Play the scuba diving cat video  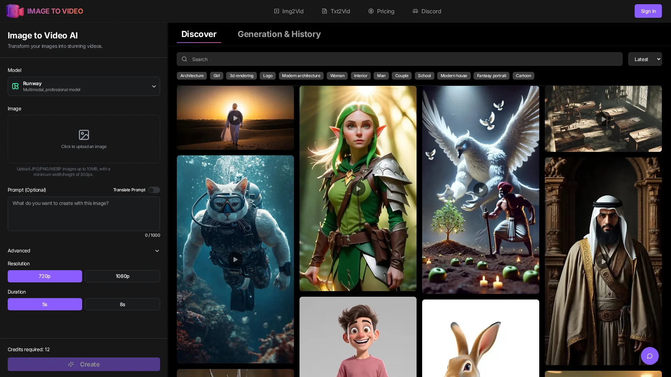235,259
